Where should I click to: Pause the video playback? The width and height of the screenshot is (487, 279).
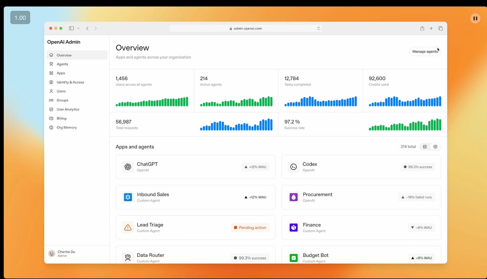coord(475,18)
